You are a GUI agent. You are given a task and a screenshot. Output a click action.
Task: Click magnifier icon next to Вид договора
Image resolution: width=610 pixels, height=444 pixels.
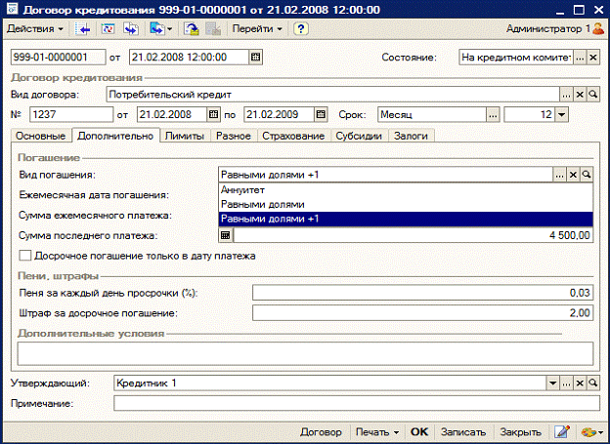592,95
